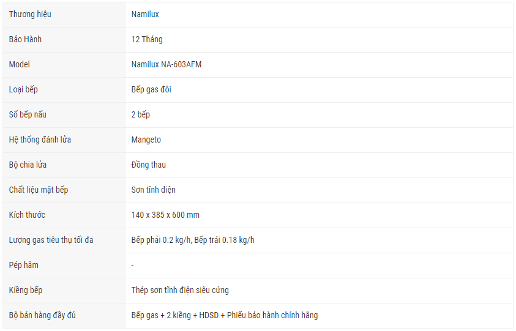Click the Loại bếp label

23,90
